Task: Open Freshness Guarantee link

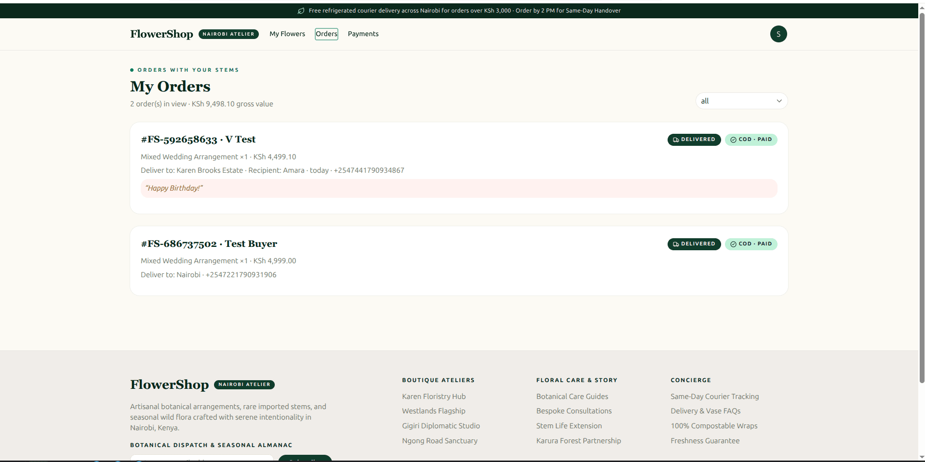Action: coord(705,441)
